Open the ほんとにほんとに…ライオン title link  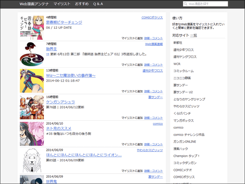[84, 155]
